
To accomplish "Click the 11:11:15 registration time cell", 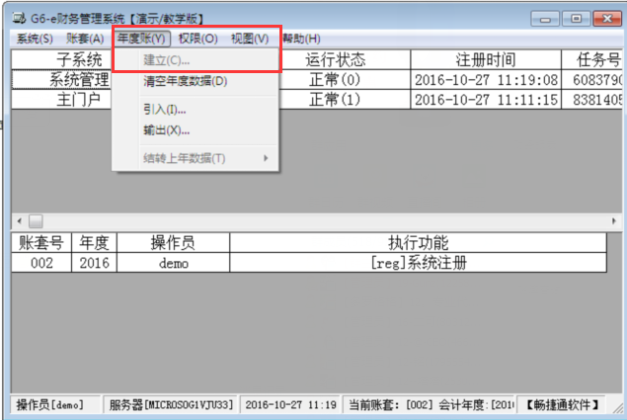I will tap(486, 99).
